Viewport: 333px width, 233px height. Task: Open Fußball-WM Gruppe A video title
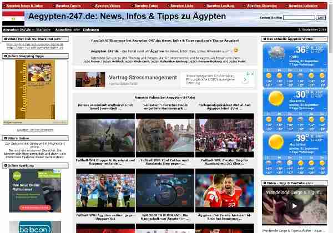tap(105, 162)
